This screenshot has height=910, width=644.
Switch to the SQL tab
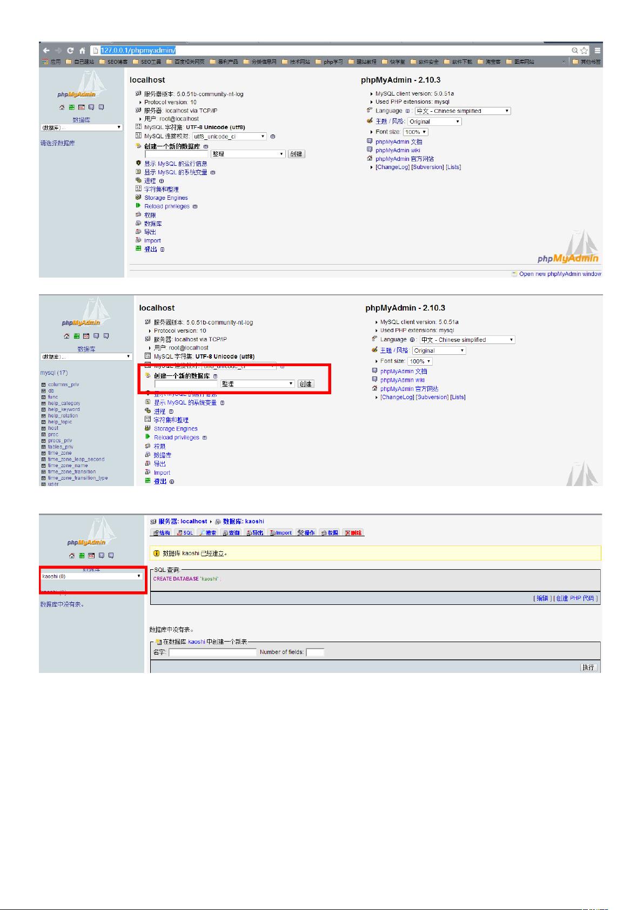coord(185,533)
